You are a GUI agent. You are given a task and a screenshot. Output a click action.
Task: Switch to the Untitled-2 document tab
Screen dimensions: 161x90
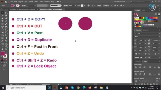click(x=22, y=9)
